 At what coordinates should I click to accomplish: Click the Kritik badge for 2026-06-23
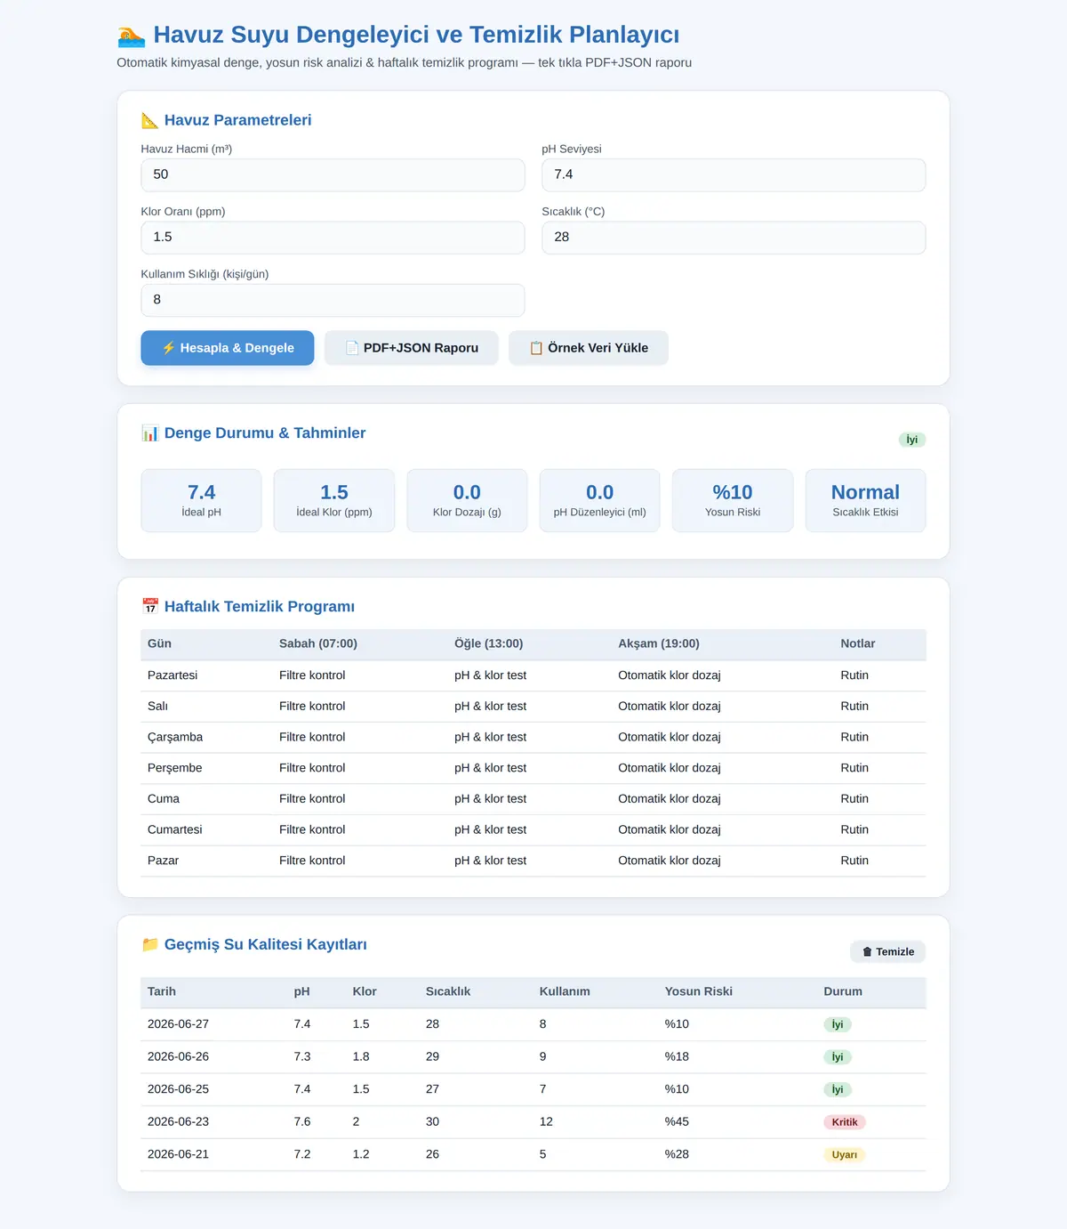(x=845, y=1123)
